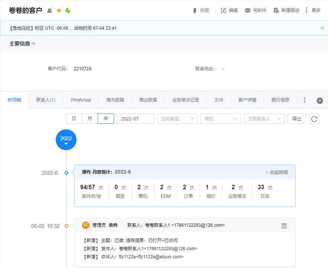Open tab settings gear icon
The width and height of the screenshot is (328, 268).
tap(319, 101)
